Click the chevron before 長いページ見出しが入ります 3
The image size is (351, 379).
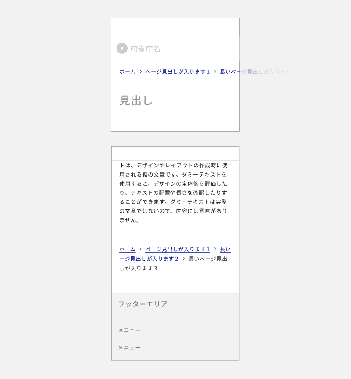184,259
